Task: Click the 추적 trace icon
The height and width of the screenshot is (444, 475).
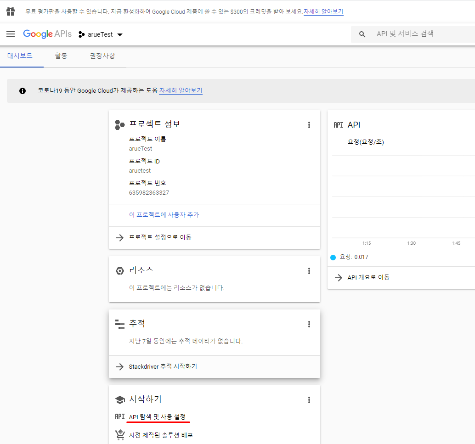Action: coord(120,324)
